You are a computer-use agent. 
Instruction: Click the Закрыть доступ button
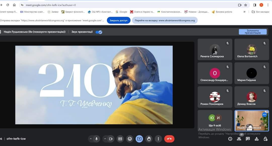click(x=118, y=20)
